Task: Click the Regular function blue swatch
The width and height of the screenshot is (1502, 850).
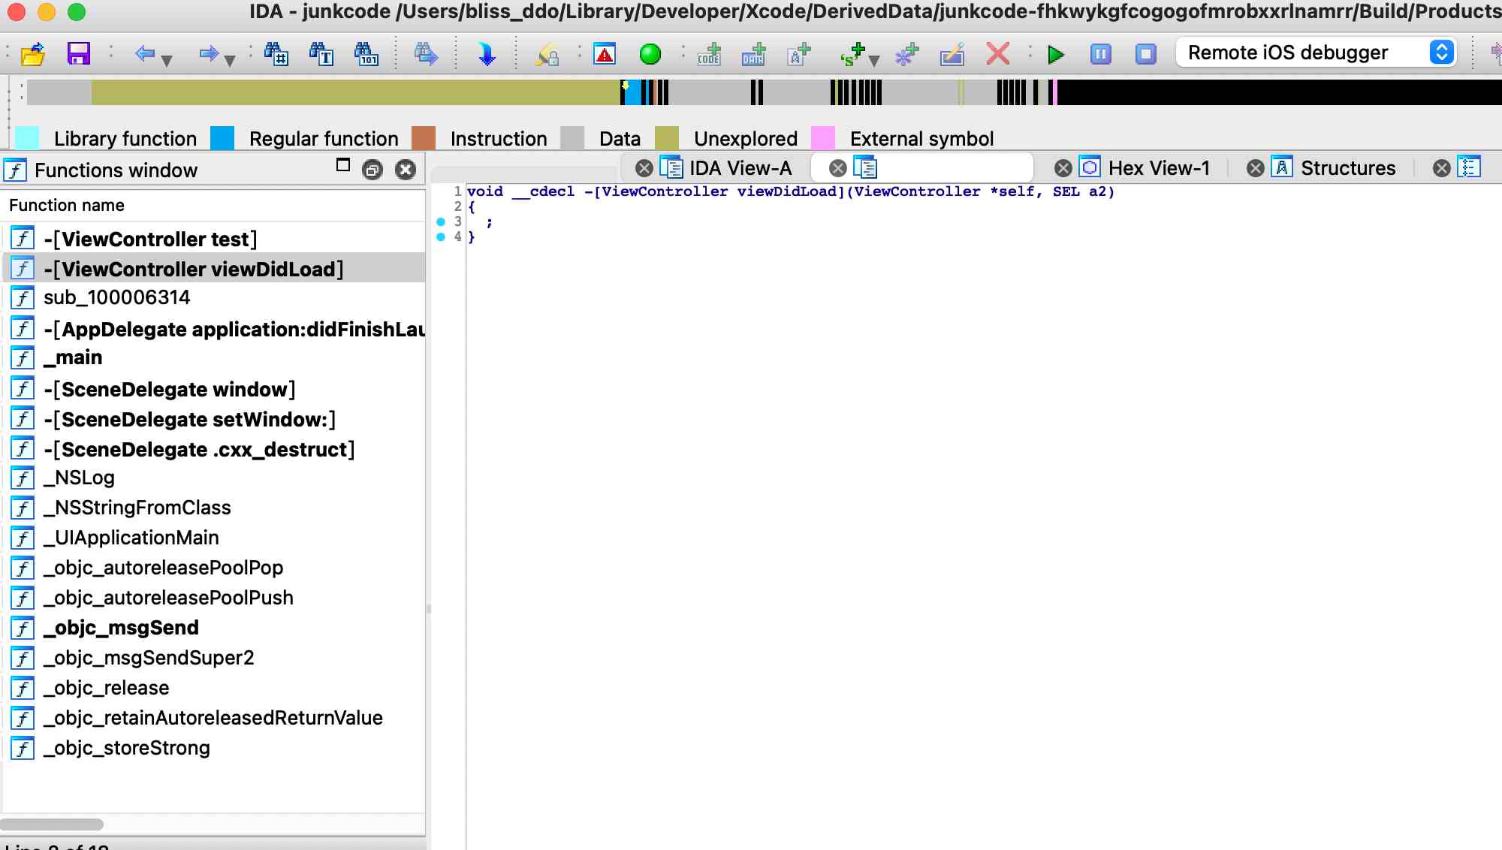Action: 222,138
